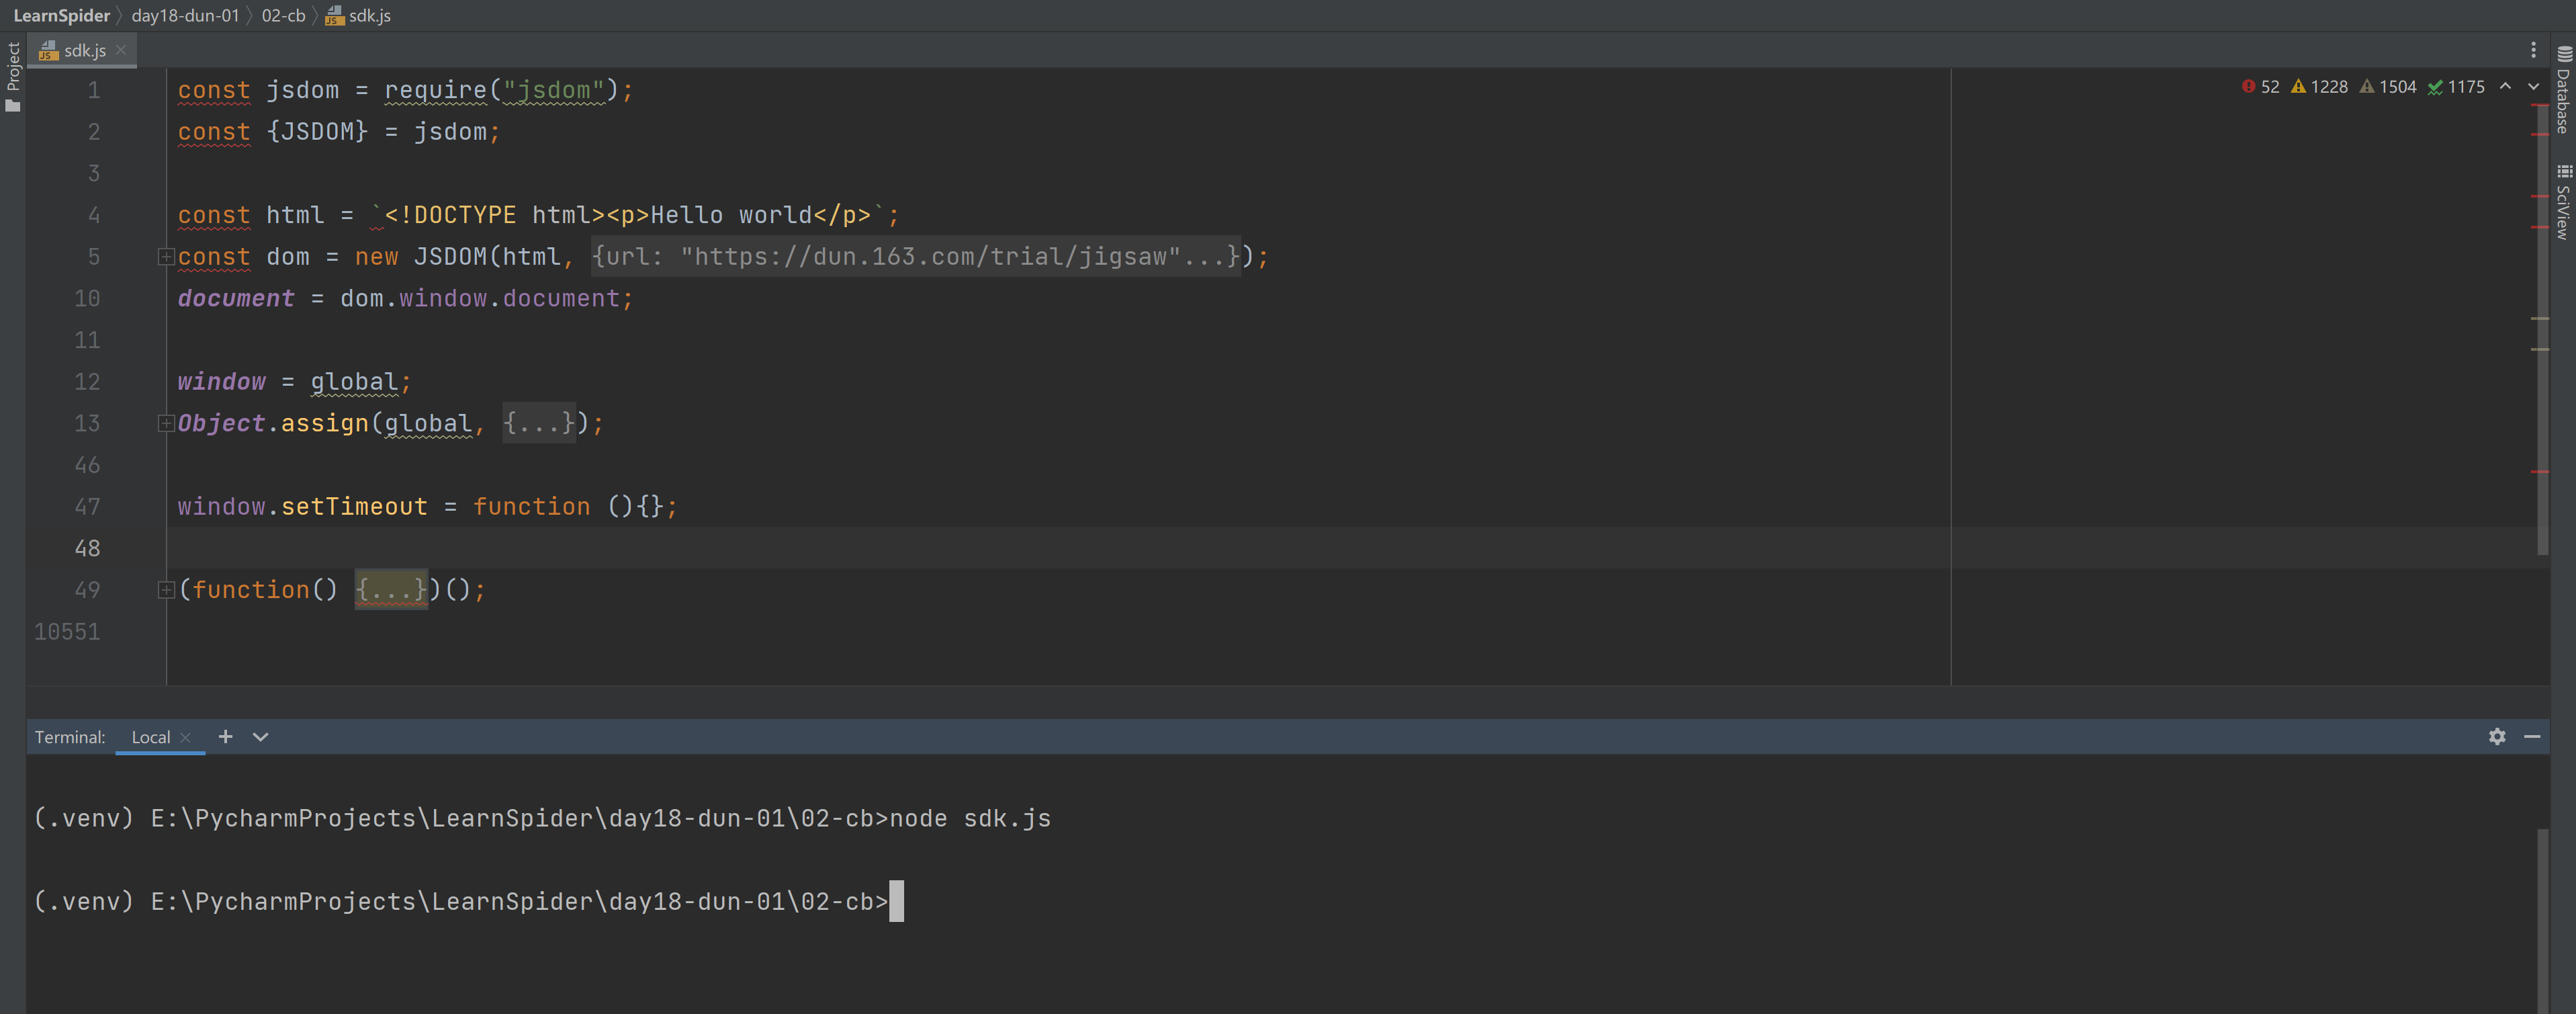Click 'require' on line 1
Screen dimensions: 2576x1014
tap(436, 90)
